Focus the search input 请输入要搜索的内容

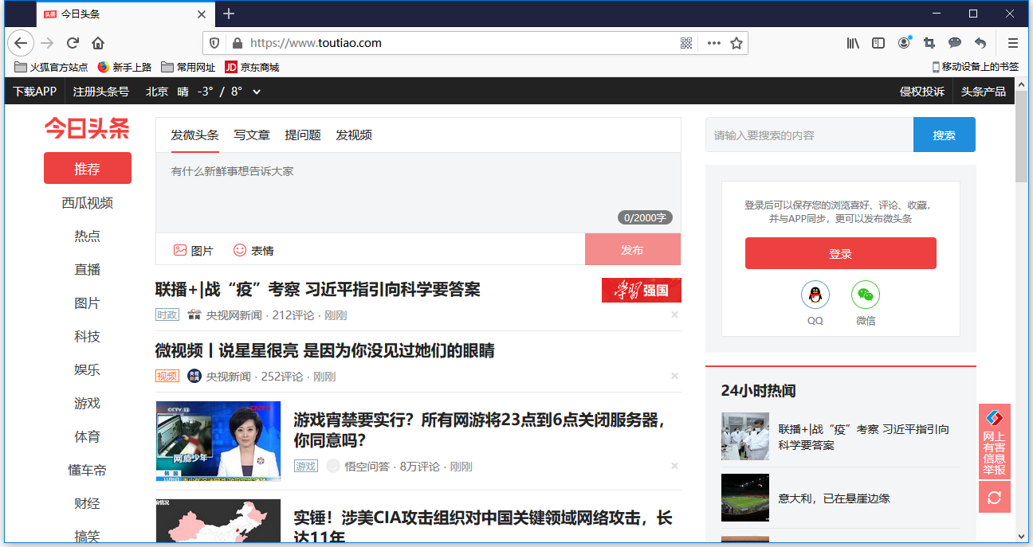[809, 135]
